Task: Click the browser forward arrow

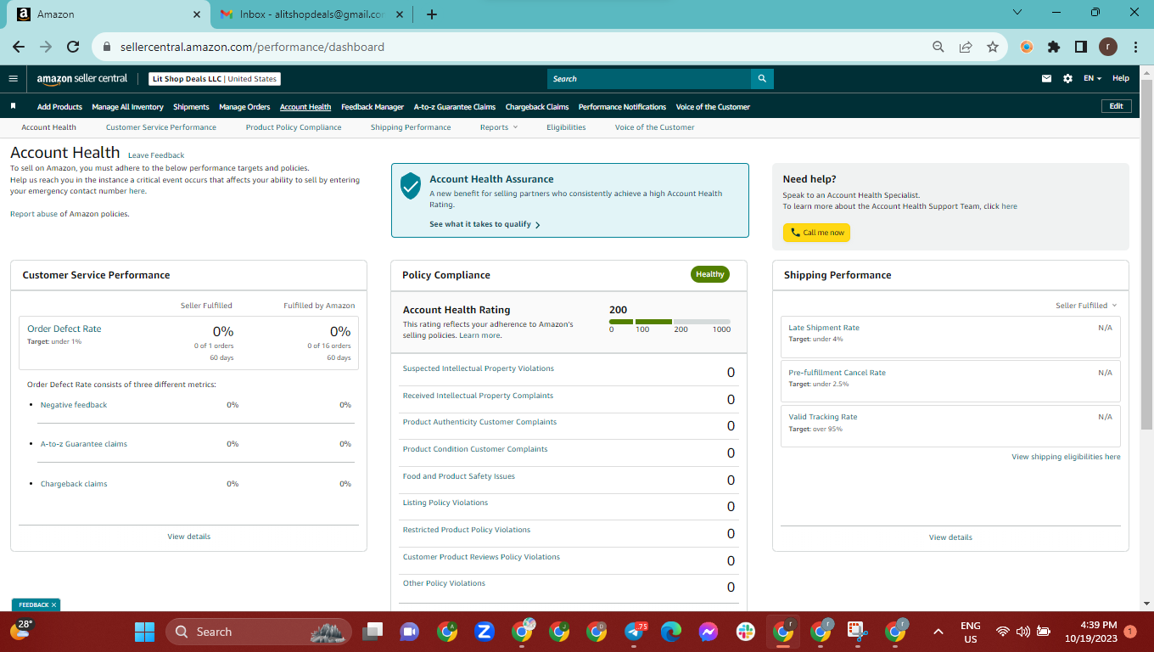Action: point(46,47)
